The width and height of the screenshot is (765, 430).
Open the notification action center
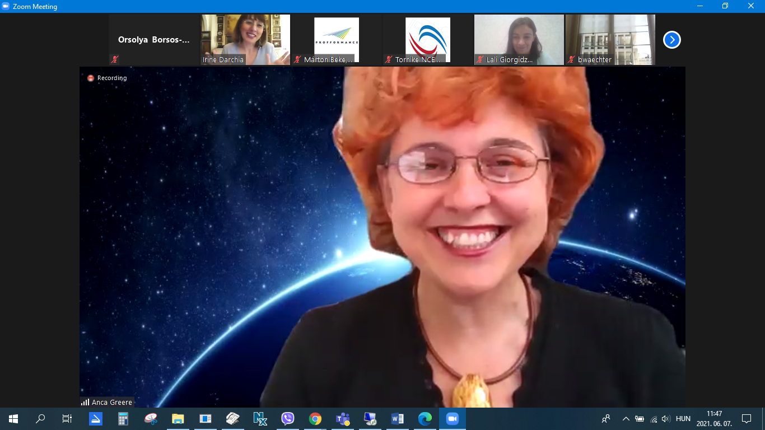click(746, 419)
